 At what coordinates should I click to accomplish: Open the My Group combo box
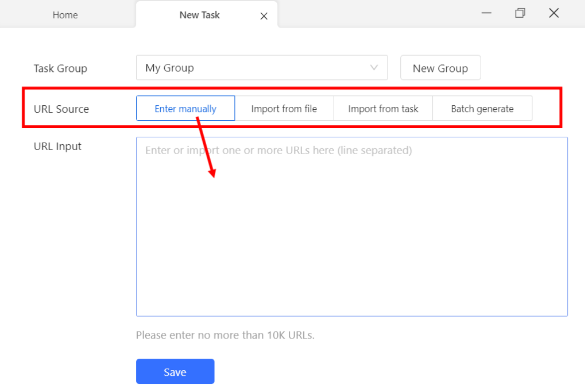pyautogui.click(x=253, y=68)
